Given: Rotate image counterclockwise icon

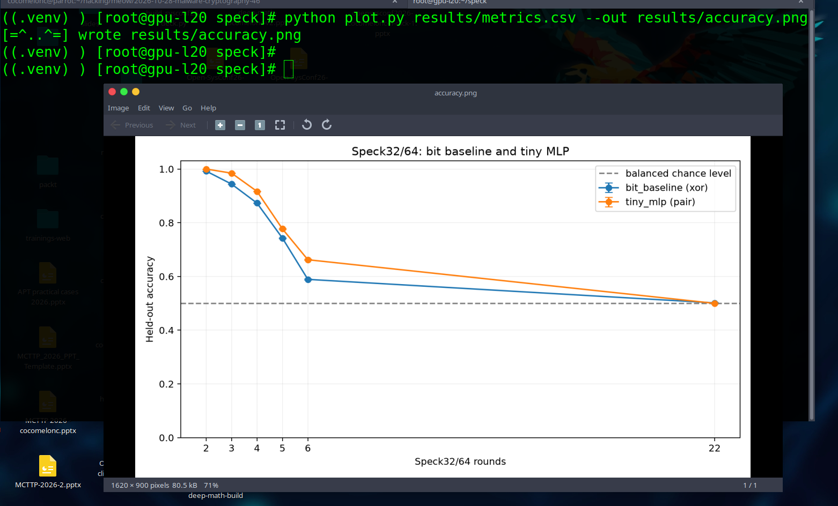Looking at the screenshot, I should point(307,125).
